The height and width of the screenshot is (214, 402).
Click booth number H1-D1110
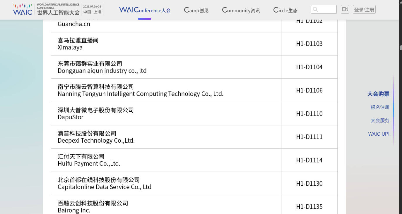309,114
